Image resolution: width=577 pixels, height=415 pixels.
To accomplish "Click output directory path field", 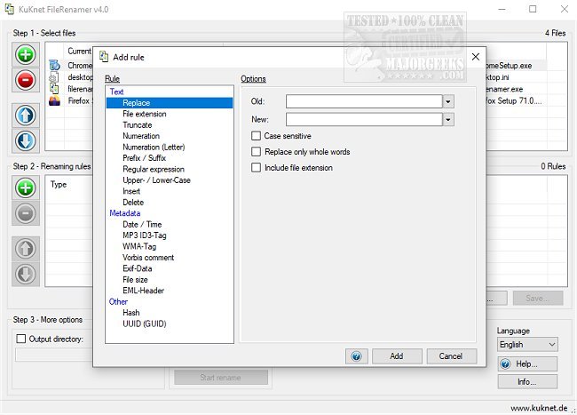I will [x=54, y=355].
